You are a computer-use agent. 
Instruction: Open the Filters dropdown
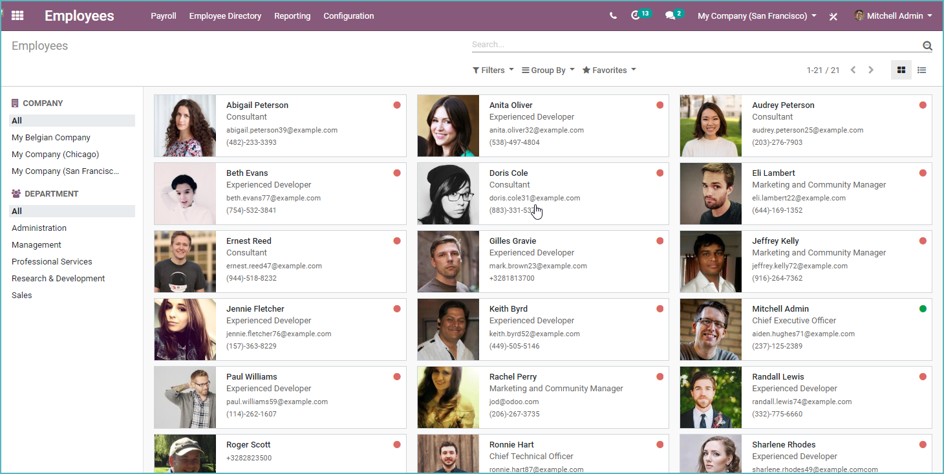point(493,70)
